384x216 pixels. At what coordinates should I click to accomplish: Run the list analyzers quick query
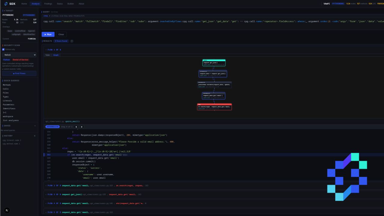11,120
